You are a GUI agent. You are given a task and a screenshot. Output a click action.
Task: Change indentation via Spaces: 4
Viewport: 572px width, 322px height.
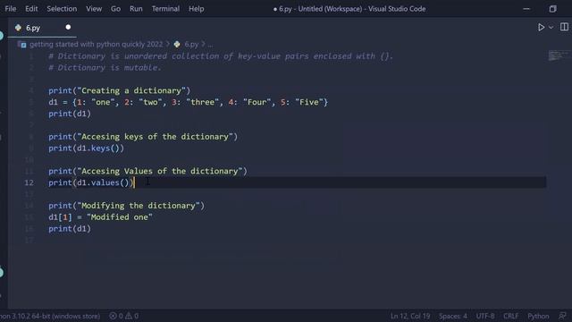pos(453,316)
